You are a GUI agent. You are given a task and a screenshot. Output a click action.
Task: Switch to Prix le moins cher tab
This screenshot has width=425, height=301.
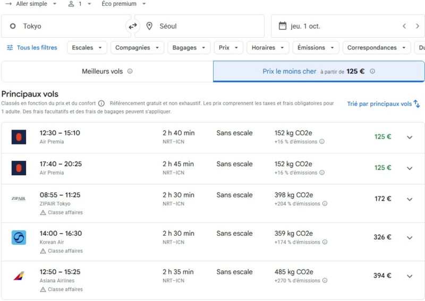[319, 71]
